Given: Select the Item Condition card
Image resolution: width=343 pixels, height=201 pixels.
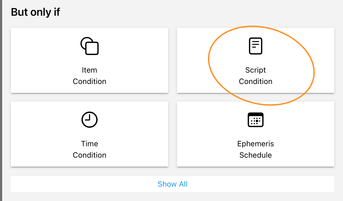Looking at the screenshot, I should (x=90, y=60).
